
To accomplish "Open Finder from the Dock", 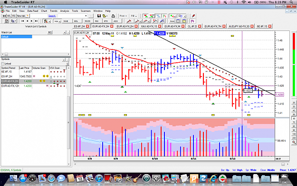I will click(x=13, y=178).
